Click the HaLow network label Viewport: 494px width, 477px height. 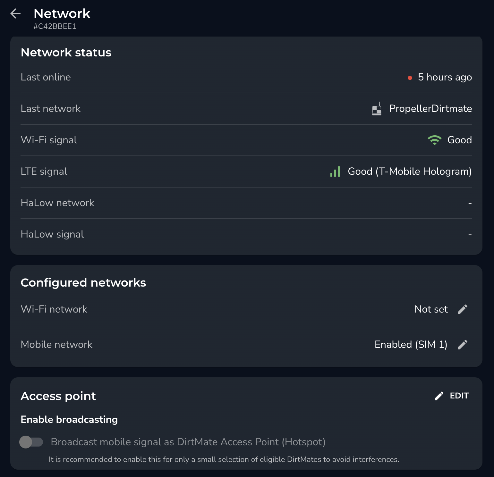point(57,203)
